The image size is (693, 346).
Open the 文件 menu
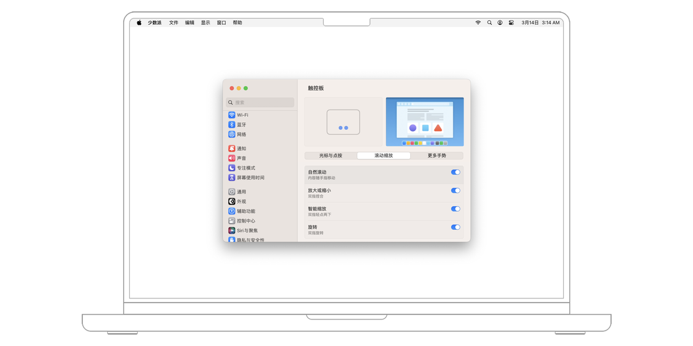174,22
